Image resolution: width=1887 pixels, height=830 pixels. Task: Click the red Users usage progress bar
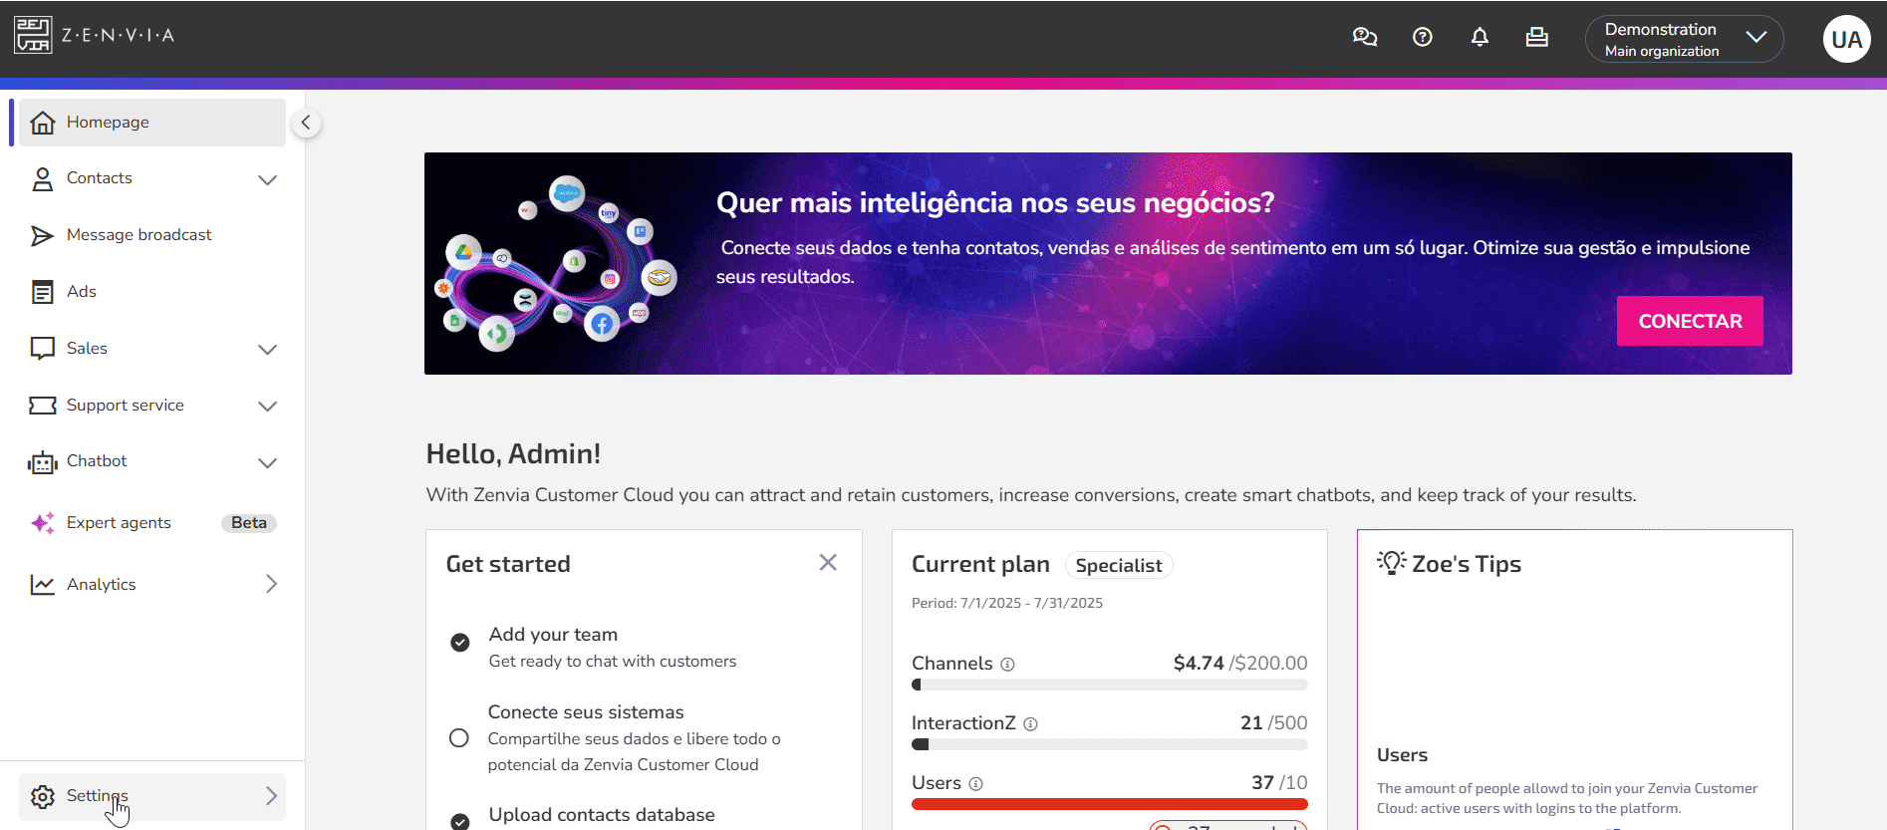(x=1109, y=804)
